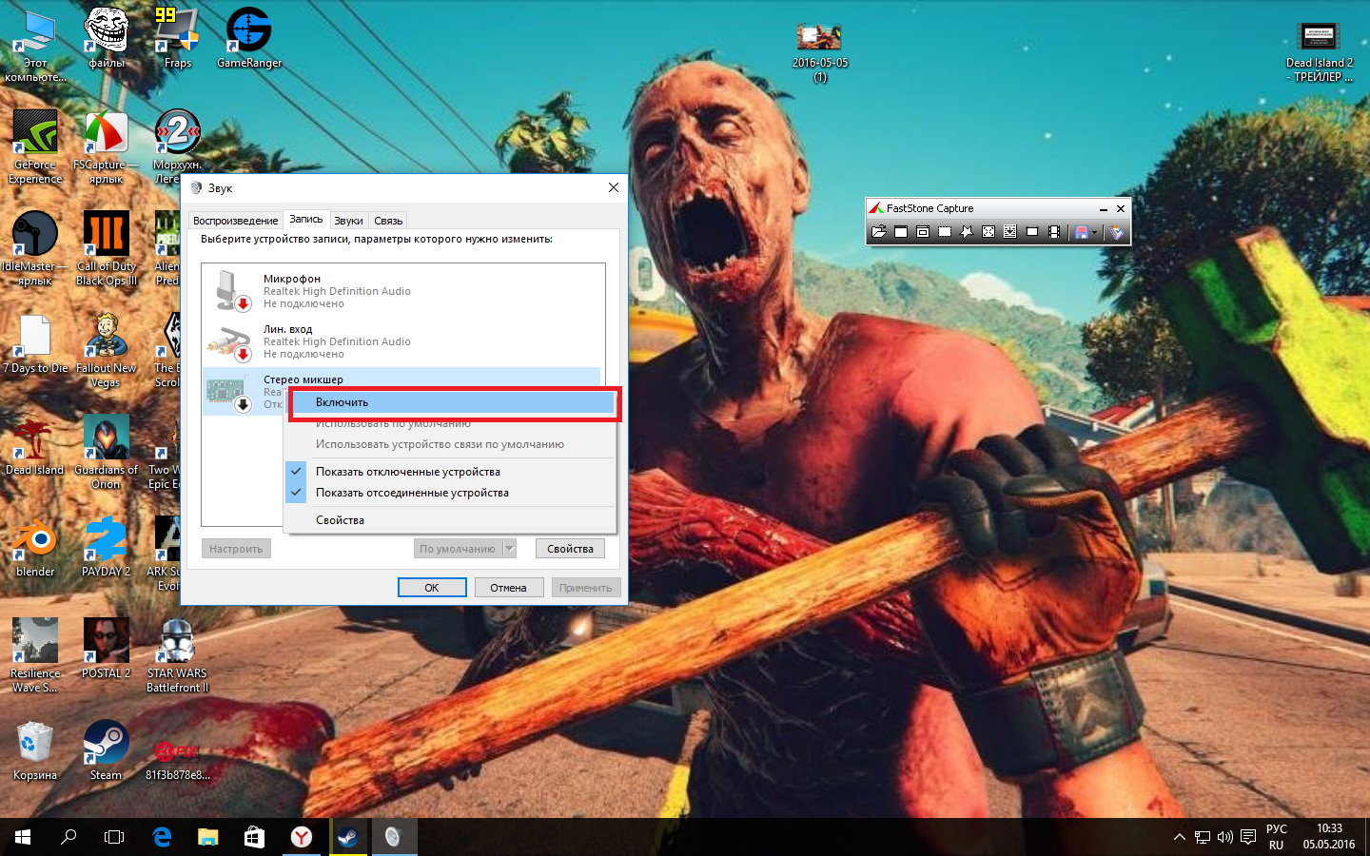Open Свойства from the context menu

coord(451,520)
